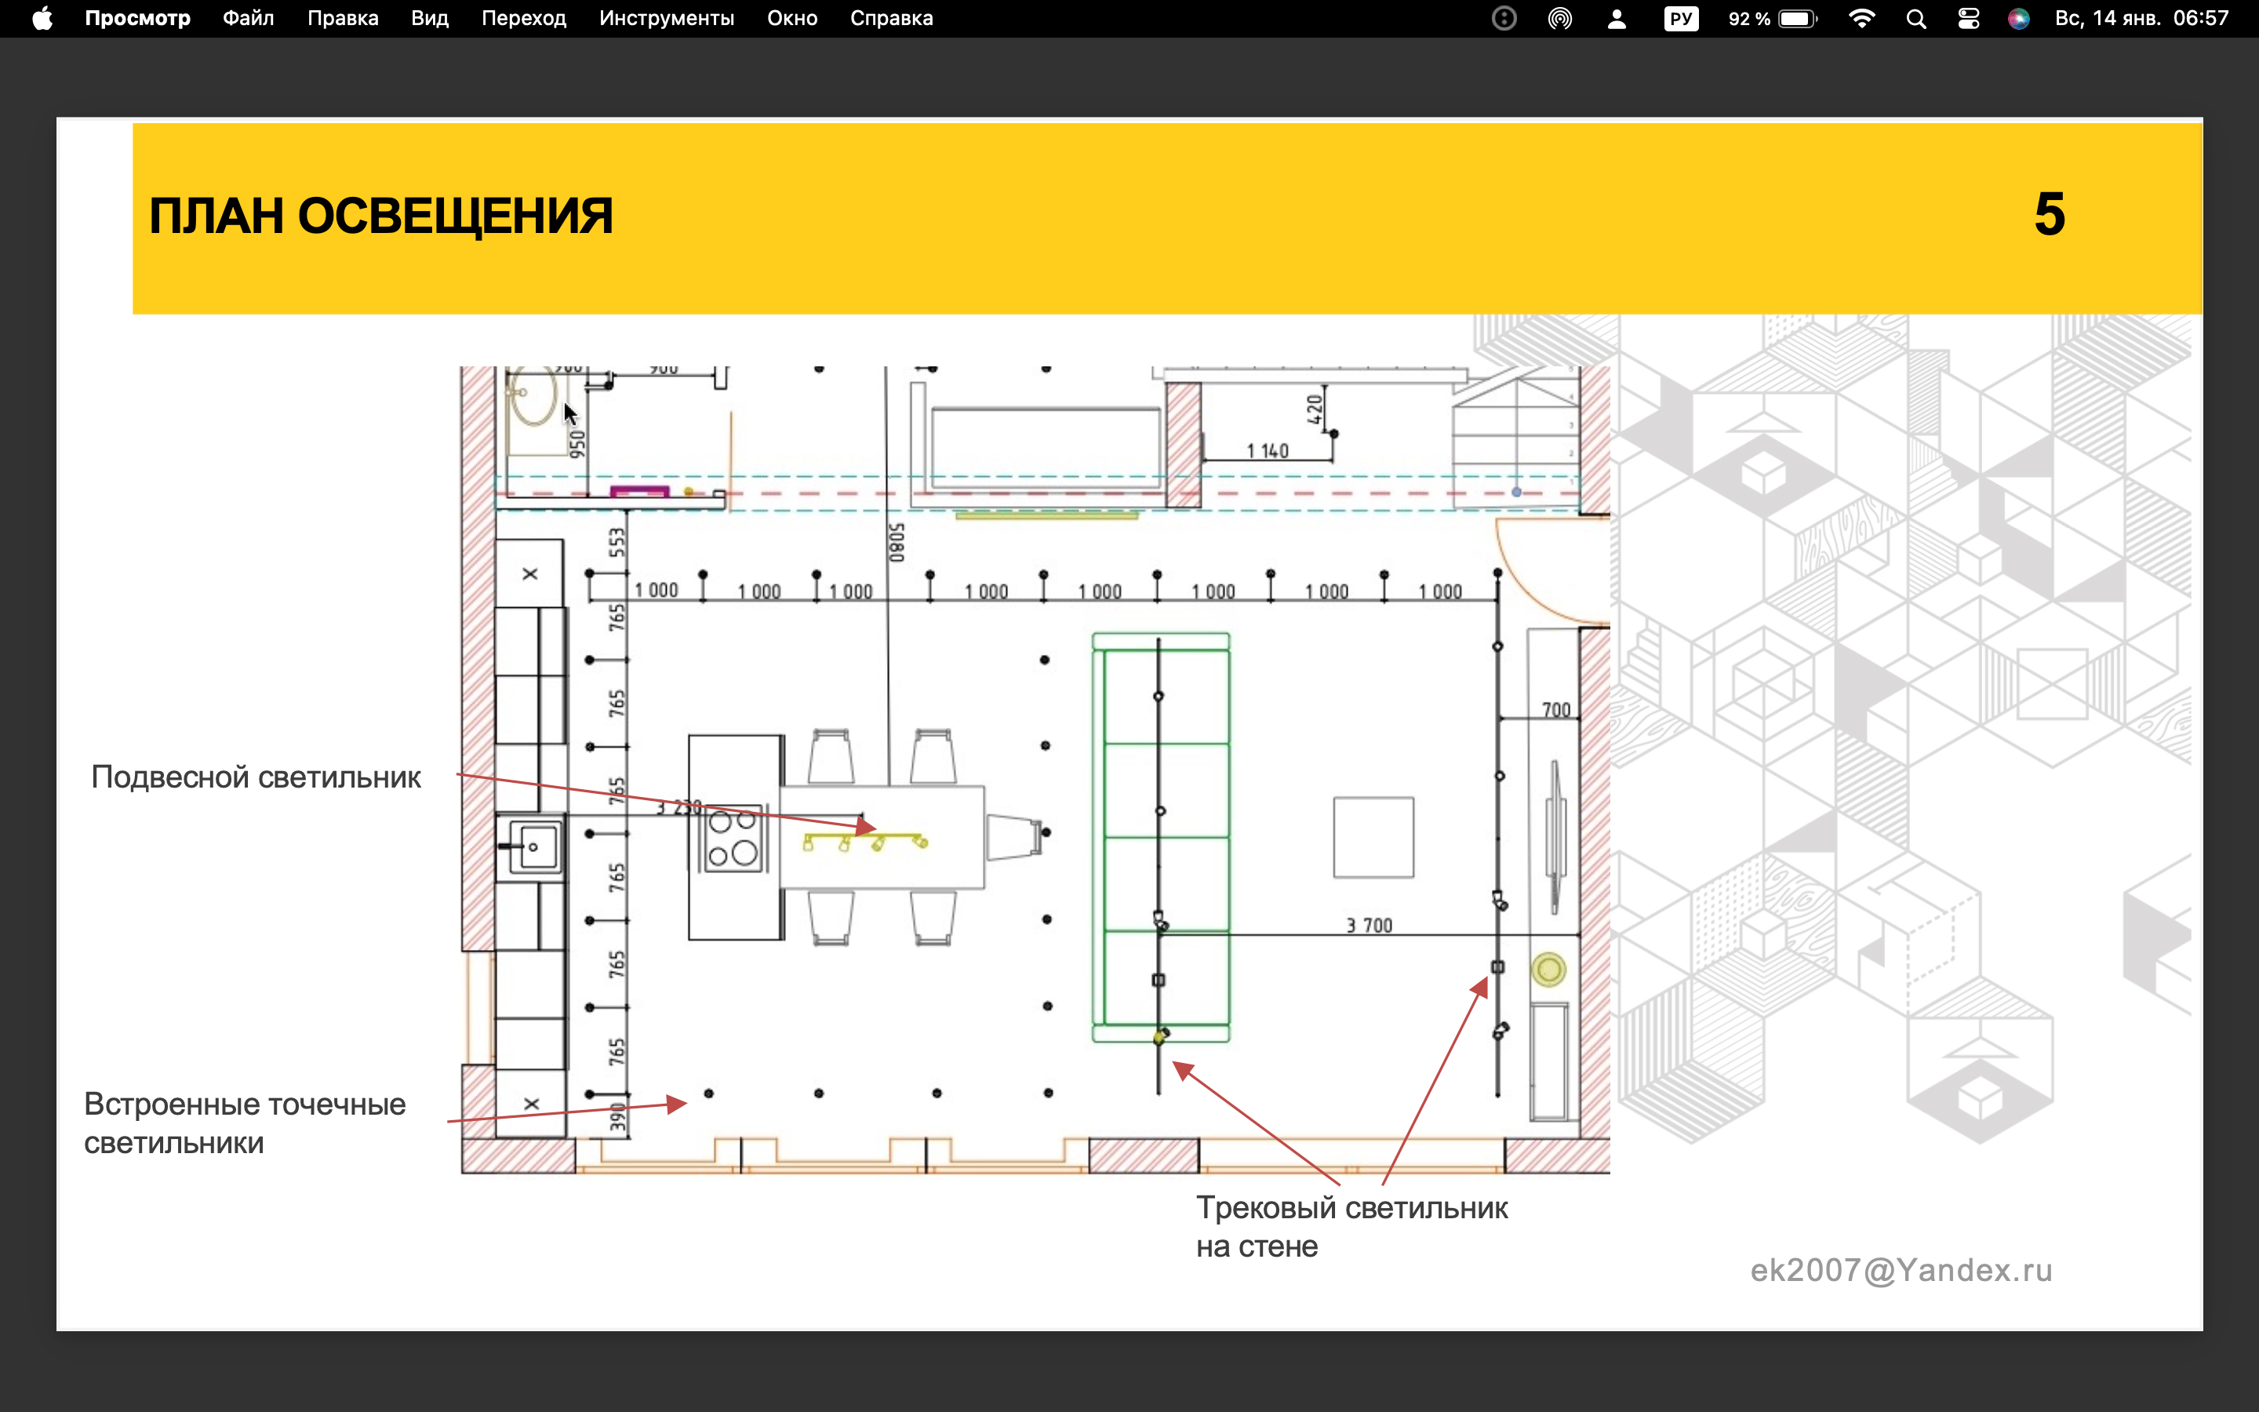Click the square coffee table on plan
Image resolution: width=2259 pixels, height=1412 pixels.
pyautogui.click(x=1373, y=838)
